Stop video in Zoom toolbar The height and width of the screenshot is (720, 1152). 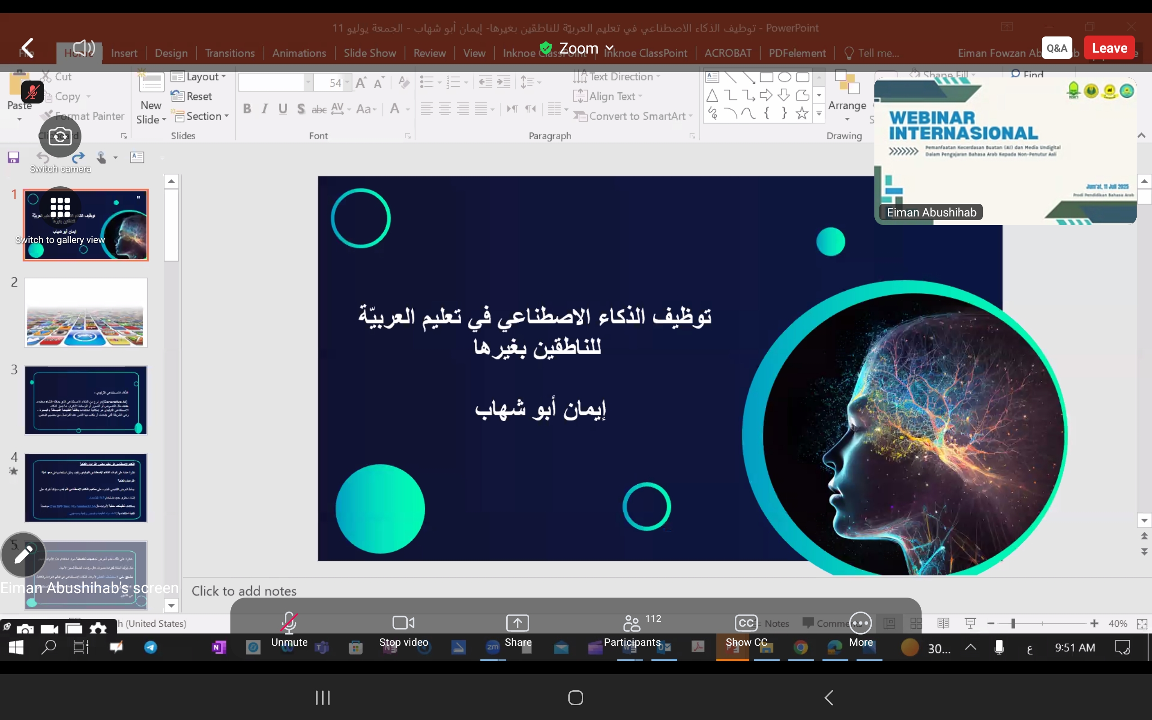tap(403, 629)
